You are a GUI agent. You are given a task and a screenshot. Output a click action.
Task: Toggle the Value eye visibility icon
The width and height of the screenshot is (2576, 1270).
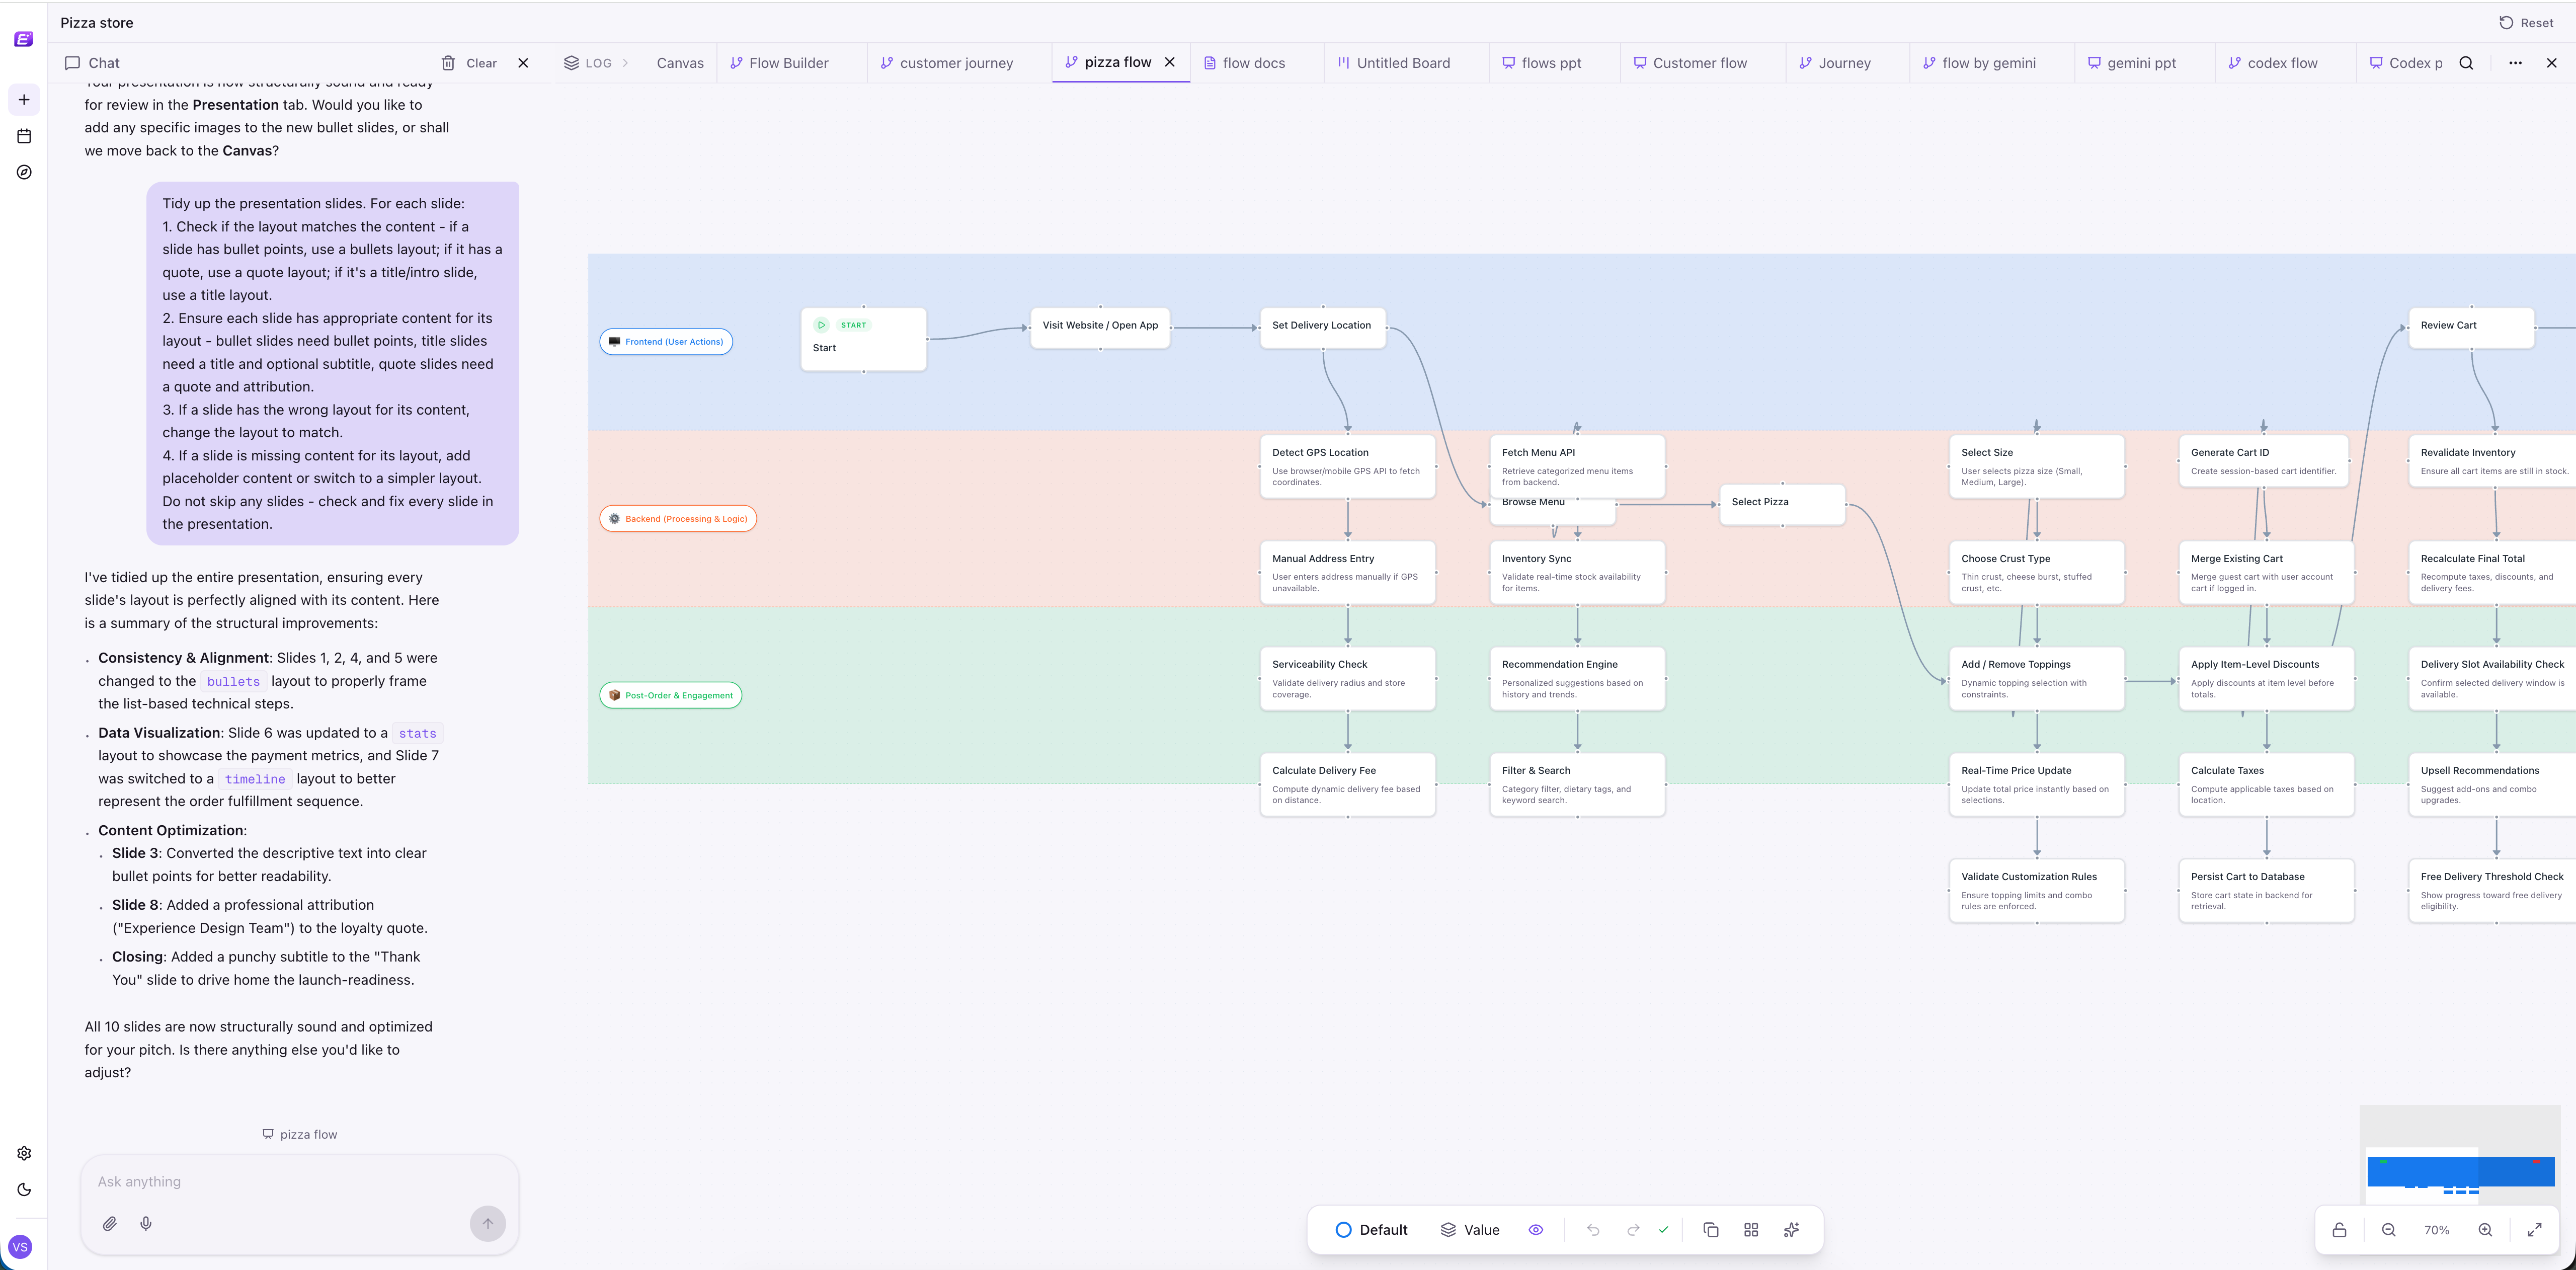click(1537, 1230)
